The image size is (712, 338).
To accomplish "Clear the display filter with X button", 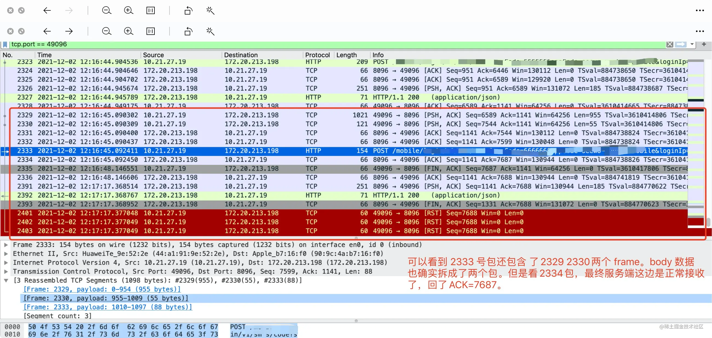I will pos(670,44).
